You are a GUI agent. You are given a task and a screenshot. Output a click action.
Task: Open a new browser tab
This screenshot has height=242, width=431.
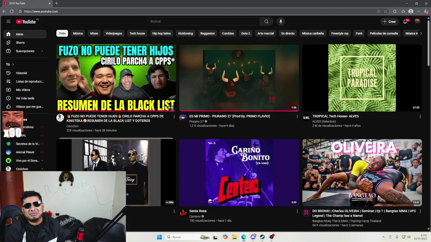(56, 3)
